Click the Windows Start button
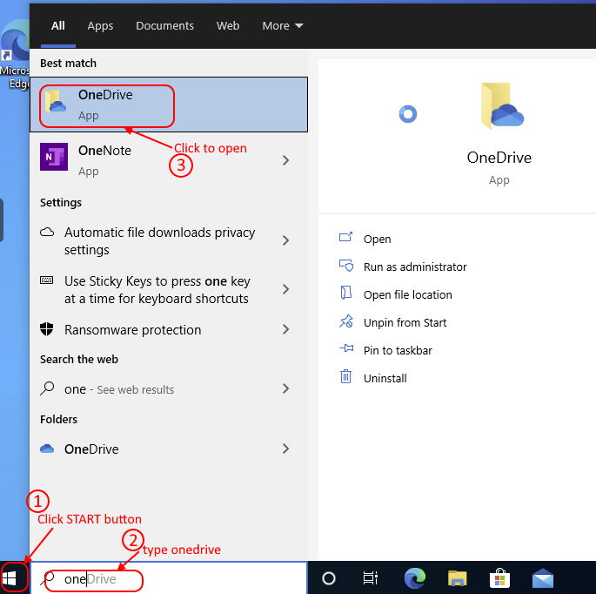 [x=9, y=579]
